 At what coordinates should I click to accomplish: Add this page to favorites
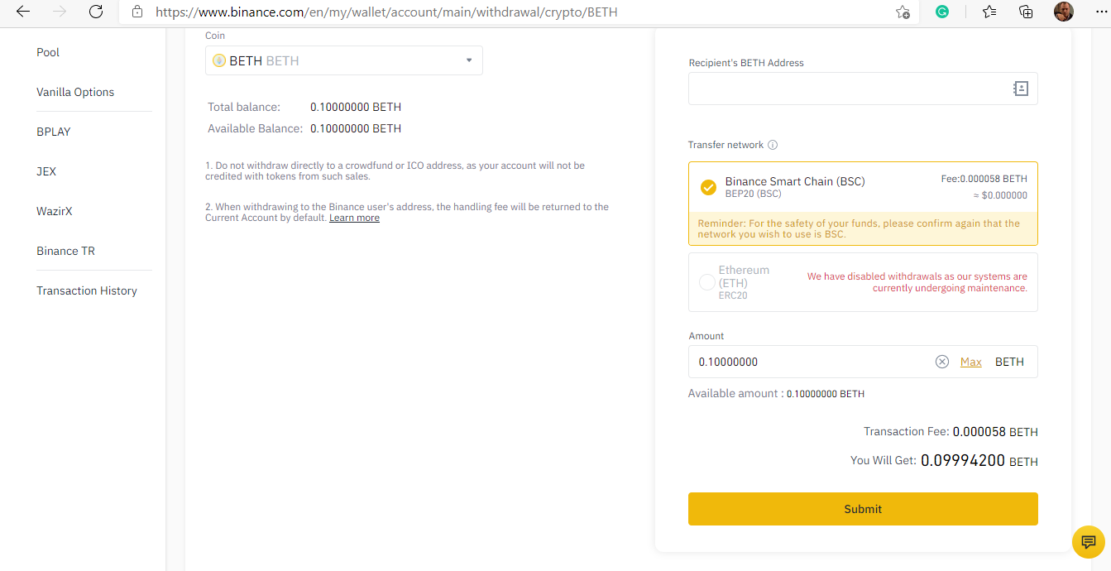903,12
